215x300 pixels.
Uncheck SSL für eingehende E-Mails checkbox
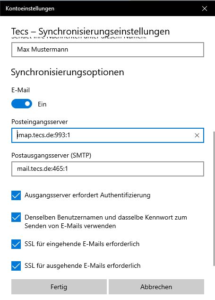click(16, 244)
